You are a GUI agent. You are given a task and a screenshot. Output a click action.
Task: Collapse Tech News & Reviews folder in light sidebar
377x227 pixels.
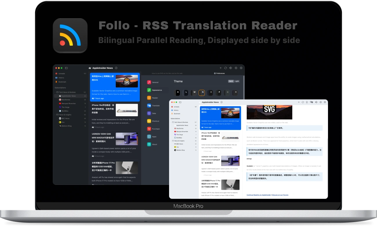point(171,122)
